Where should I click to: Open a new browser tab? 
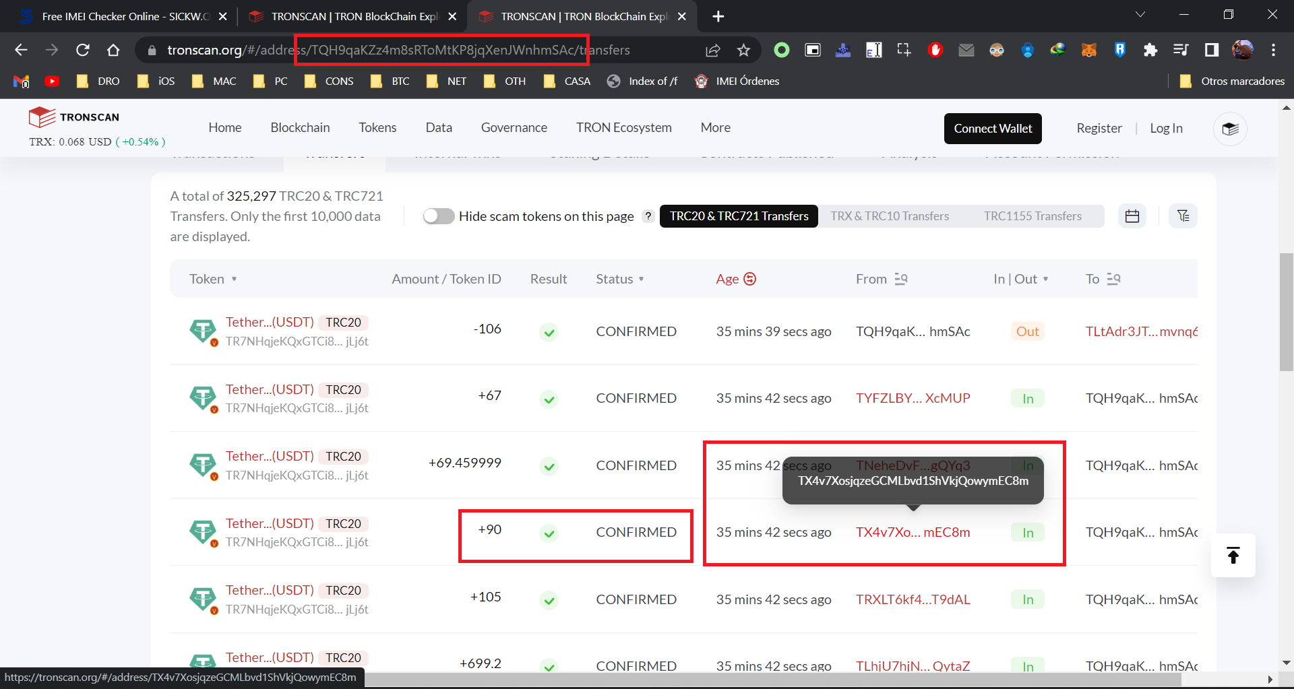718,16
